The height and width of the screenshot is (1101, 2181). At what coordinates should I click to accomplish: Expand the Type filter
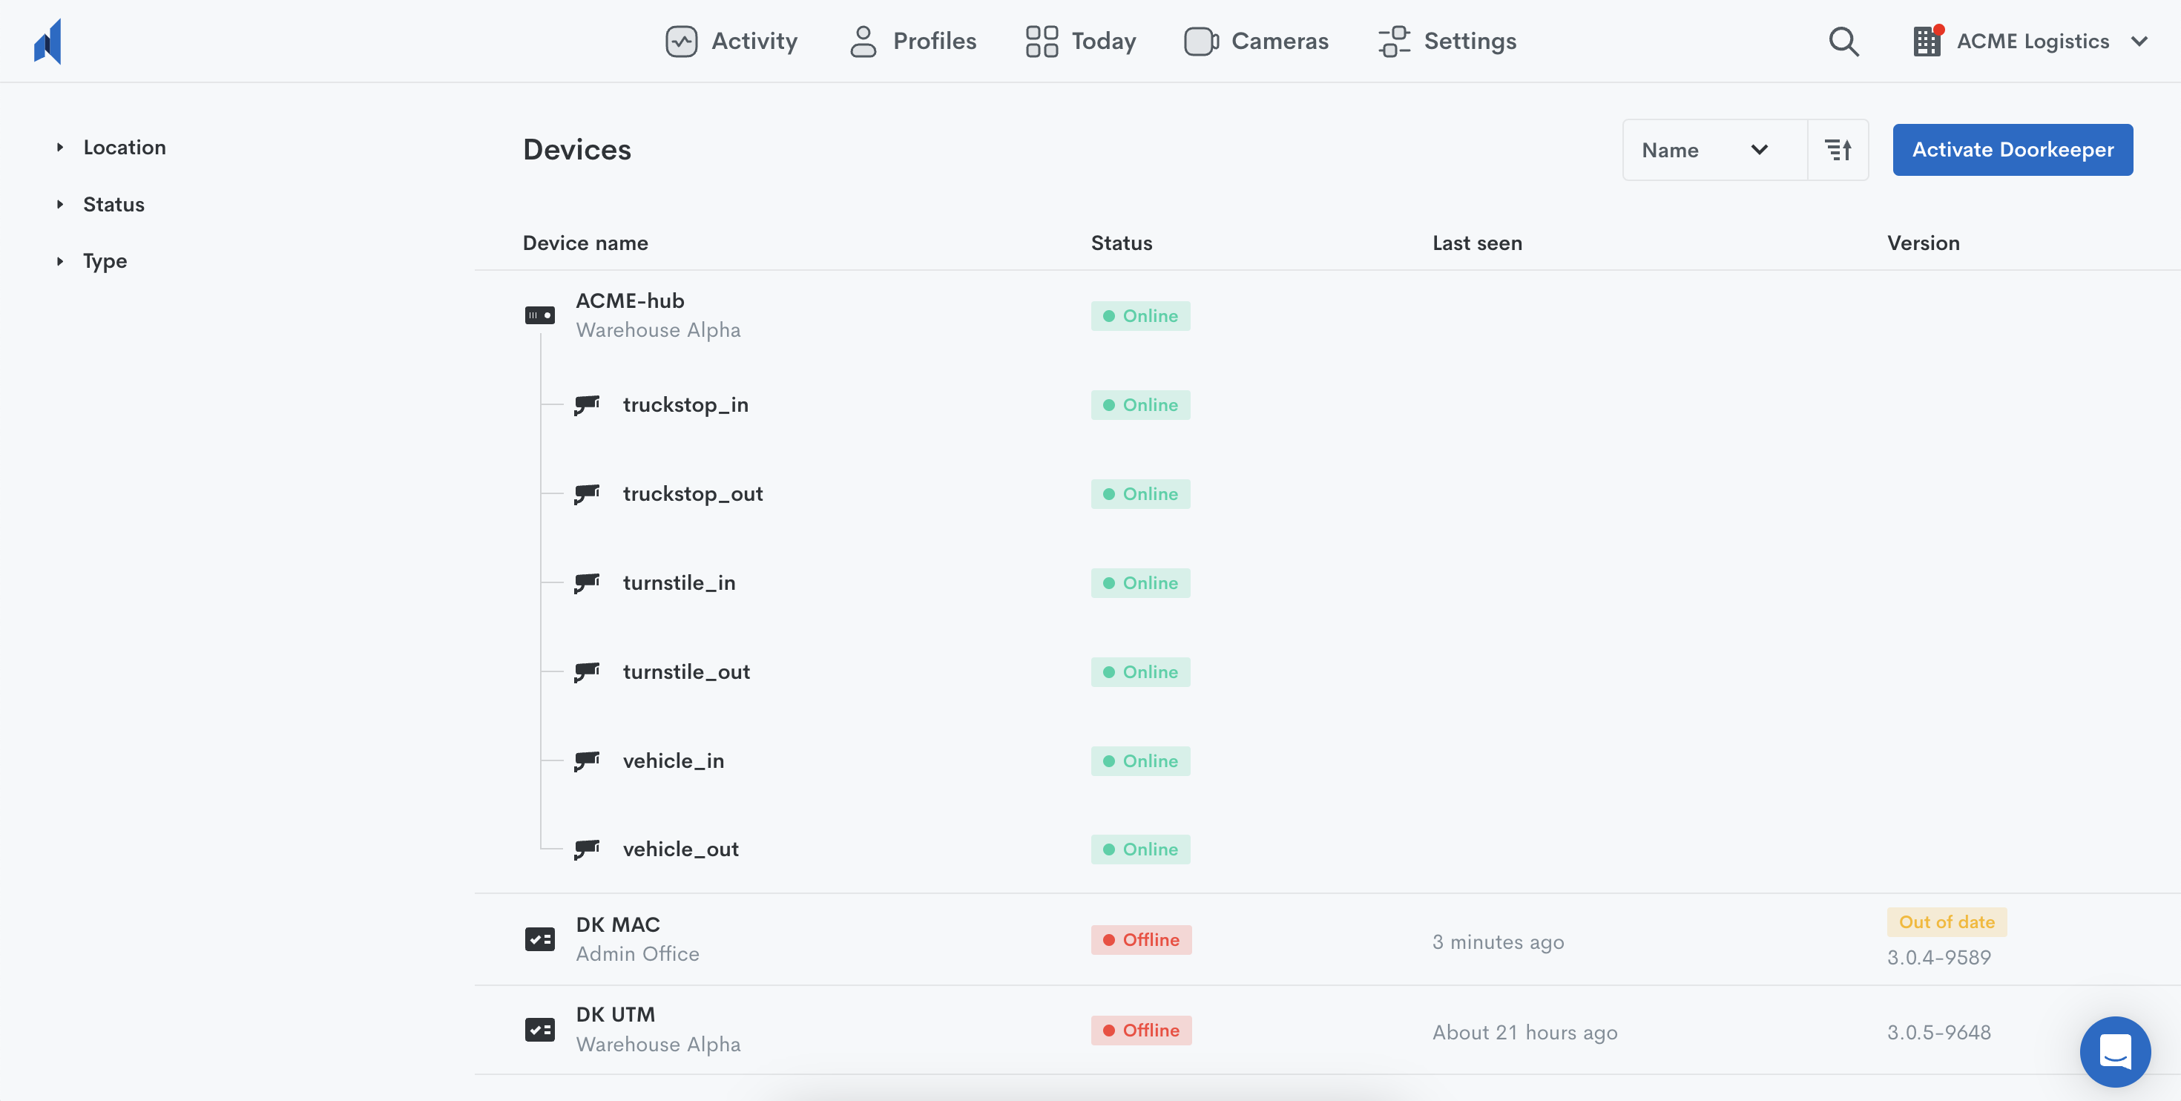91,261
